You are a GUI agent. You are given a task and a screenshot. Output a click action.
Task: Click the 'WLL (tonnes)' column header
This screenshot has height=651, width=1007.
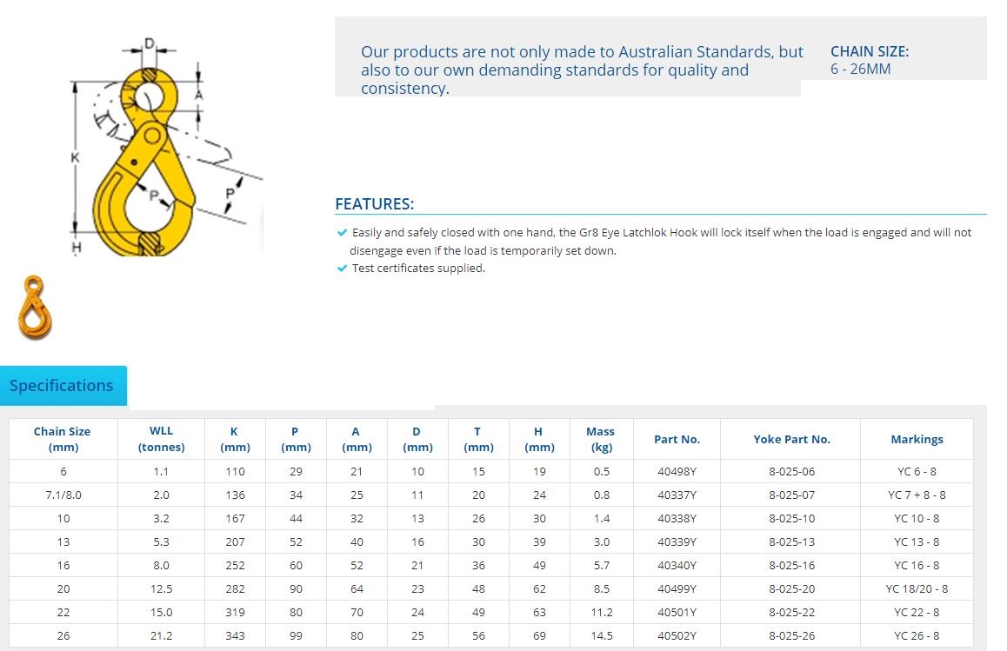[161, 439]
